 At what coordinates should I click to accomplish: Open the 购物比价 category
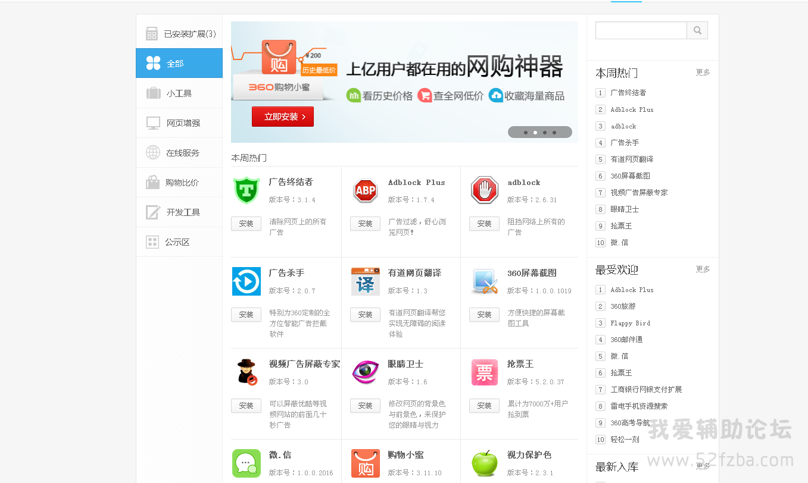(179, 183)
